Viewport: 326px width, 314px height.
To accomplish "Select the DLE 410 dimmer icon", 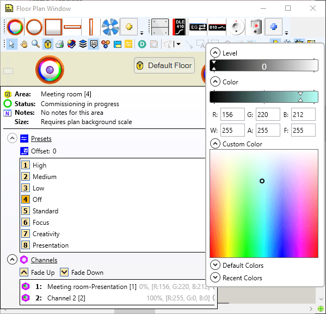I will [x=179, y=27].
